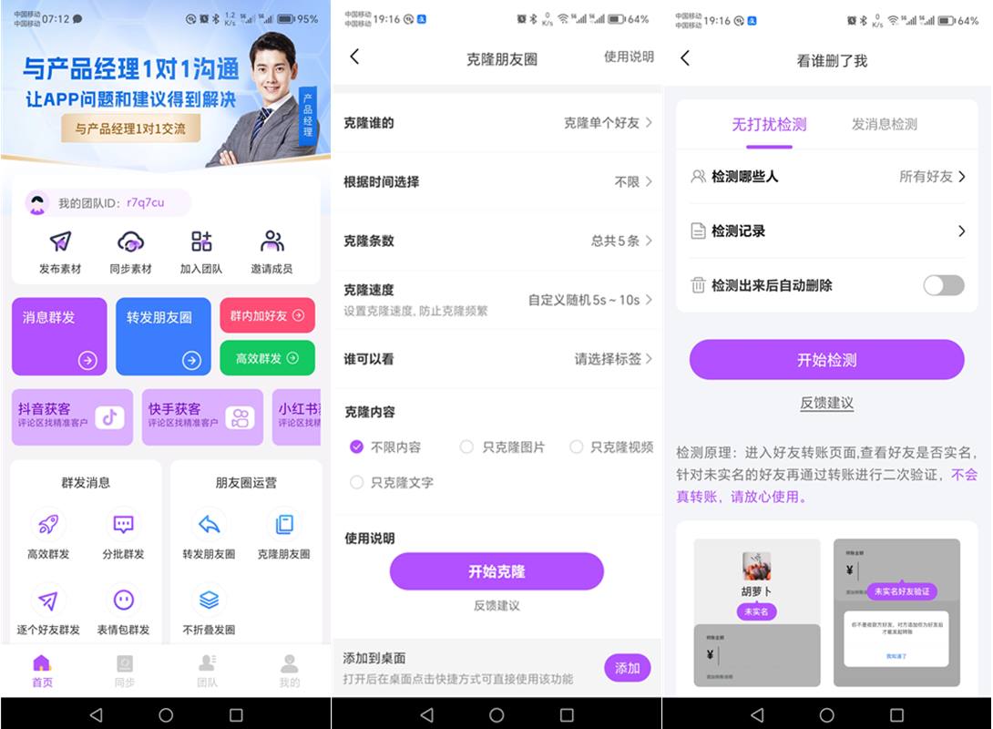Viewport: 993px width, 729px height.
Task: Enable the 检测出来后自动删除 switch
Action: (x=943, y=285)
